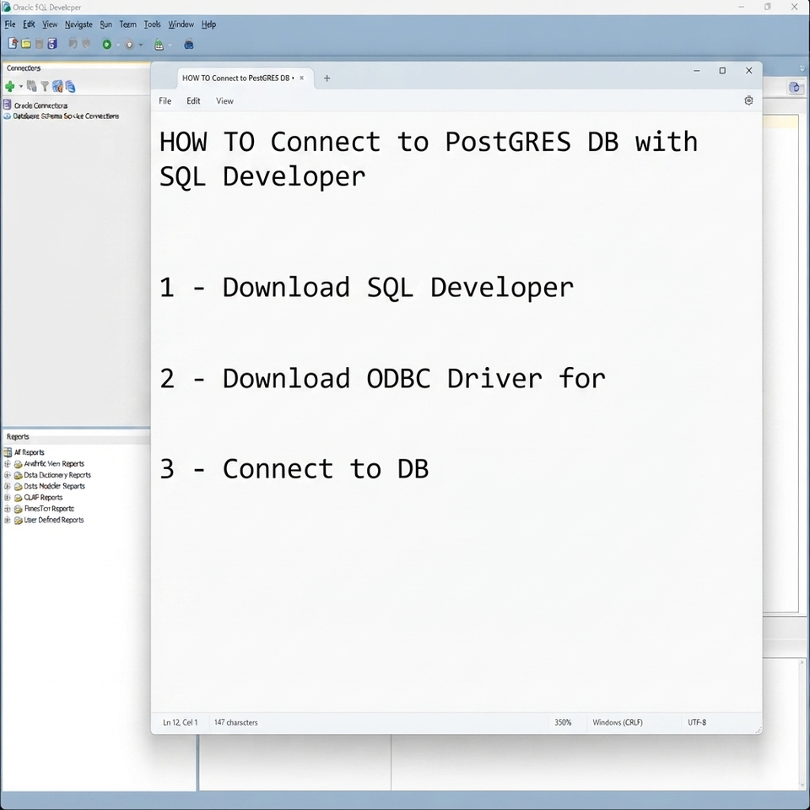The height and width of the screenshot is (810, 810).
Task: Expand the OLAP Reports node
Action: pos(8,498)
